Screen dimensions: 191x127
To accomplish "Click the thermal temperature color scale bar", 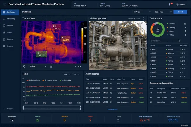I will [82, 44].
